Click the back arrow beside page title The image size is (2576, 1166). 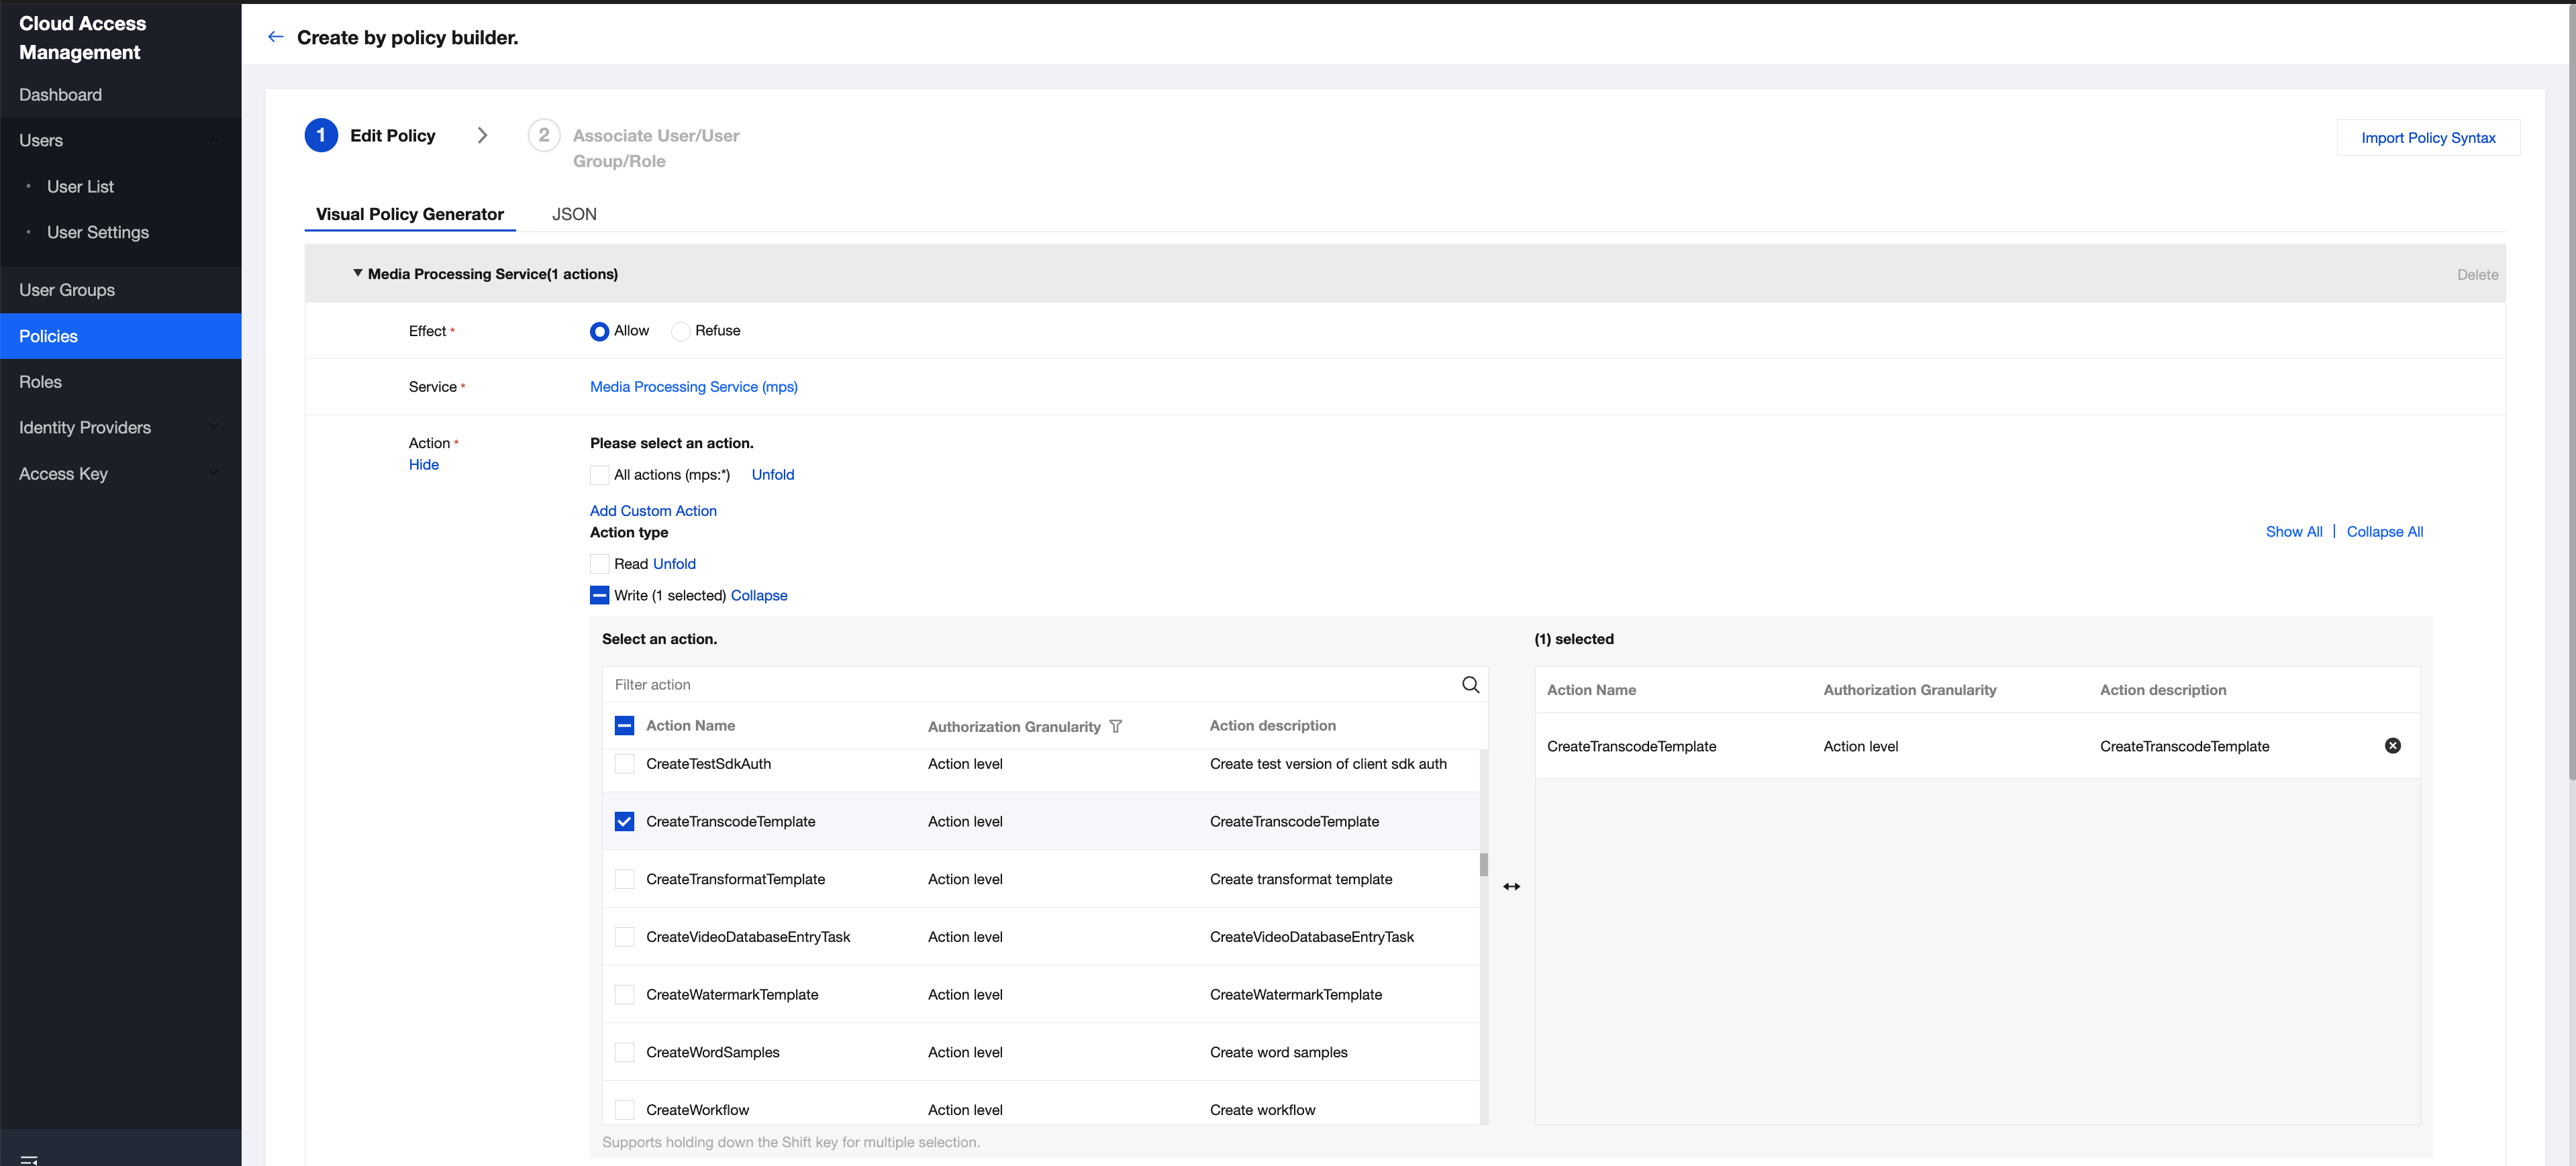click(x=276, y=37)
